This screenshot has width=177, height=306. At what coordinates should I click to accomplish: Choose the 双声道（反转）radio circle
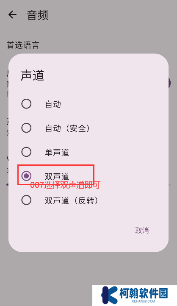pos(26,200)
